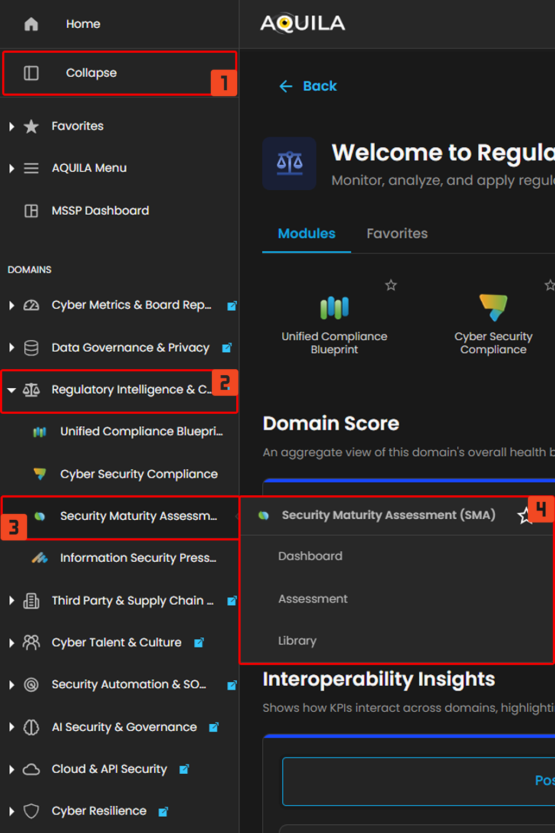Expand the AI Security & Governance arrow
Image resolution: width=555 pixels, height=833 pixels.
pyautogui.click(x=11, y=727)
